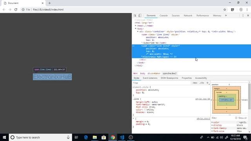The width and height of the screenshot is (251, 141).
Task: Focus the Styles filter input
Action: pos(162,83)
